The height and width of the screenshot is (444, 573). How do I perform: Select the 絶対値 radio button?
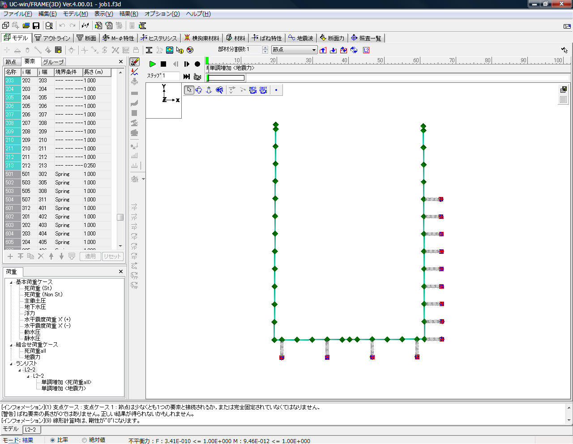pos(84,440)
